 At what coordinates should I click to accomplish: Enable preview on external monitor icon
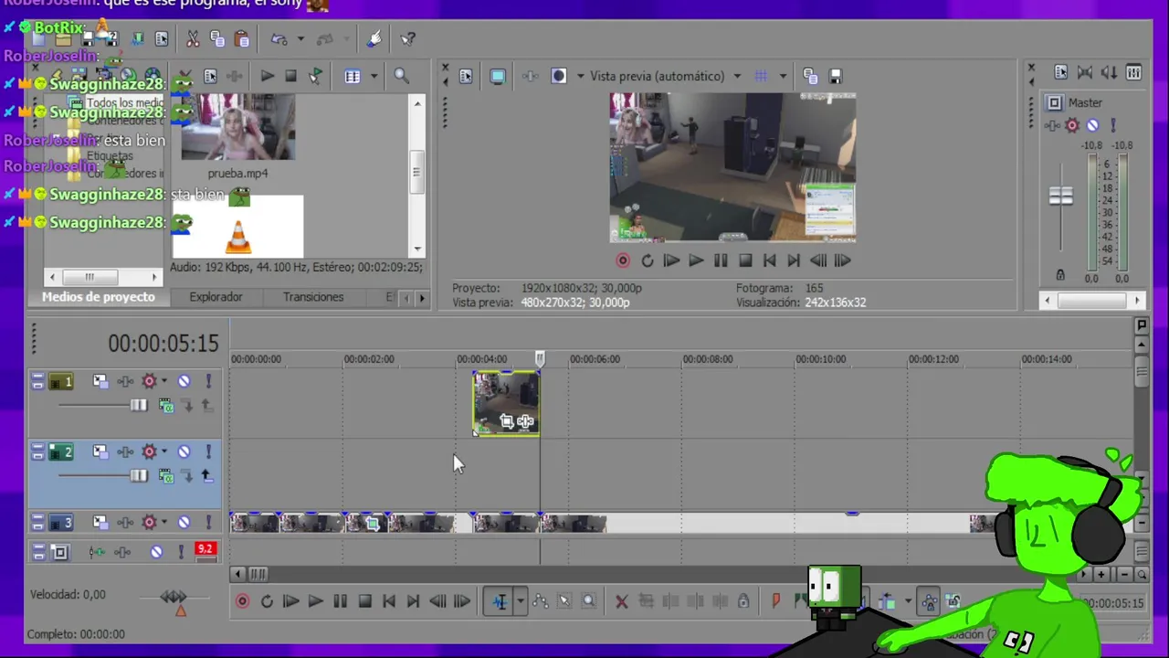coord(498,77)
